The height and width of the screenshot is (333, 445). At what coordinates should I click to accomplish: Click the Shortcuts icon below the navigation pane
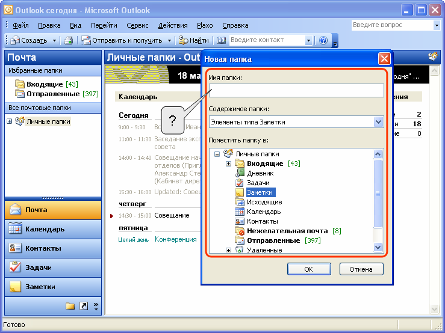tap(83, 306)
